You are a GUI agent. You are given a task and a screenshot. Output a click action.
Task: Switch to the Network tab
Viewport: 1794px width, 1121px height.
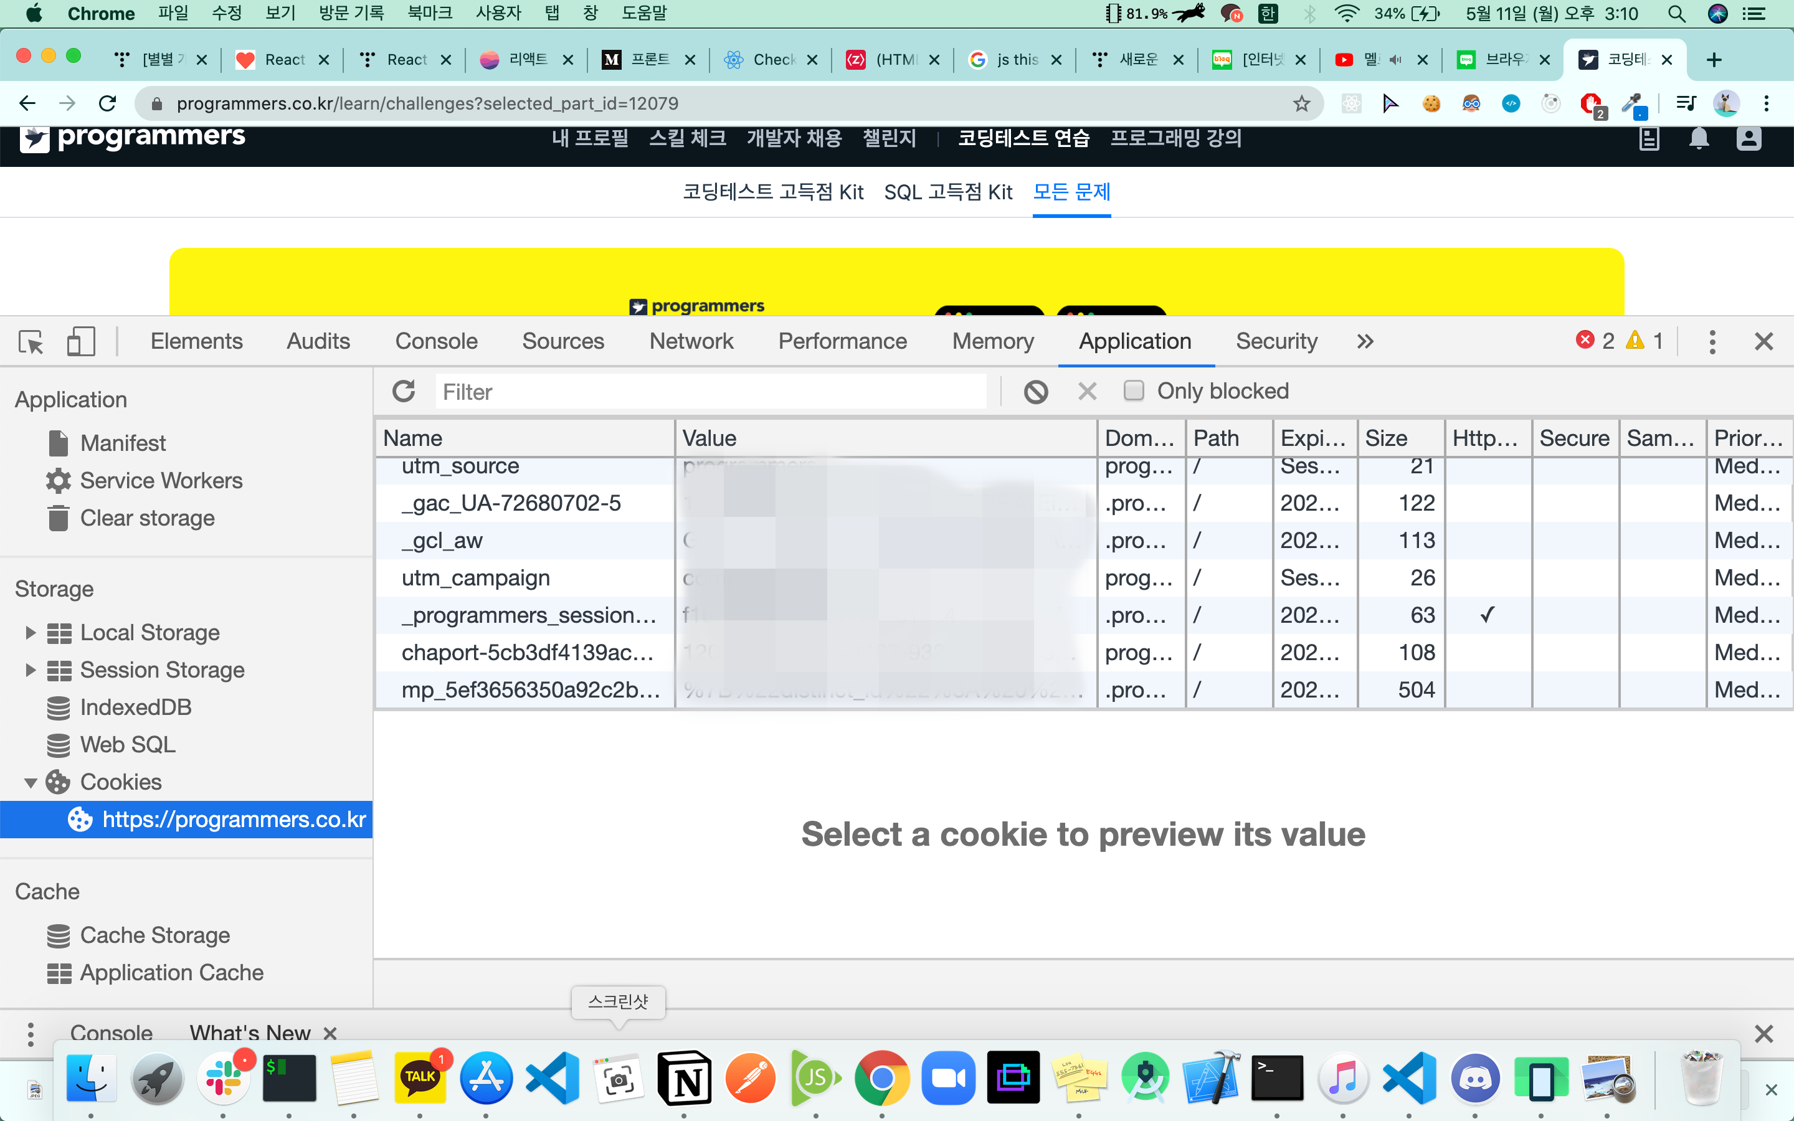tap(691, 342)
